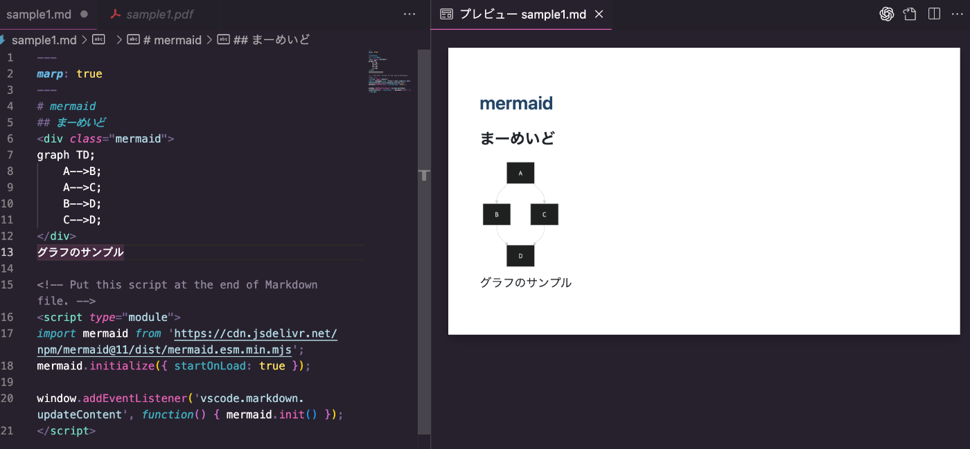
Task: Click the '</div>' closing tag line
Action: (57, 237)
